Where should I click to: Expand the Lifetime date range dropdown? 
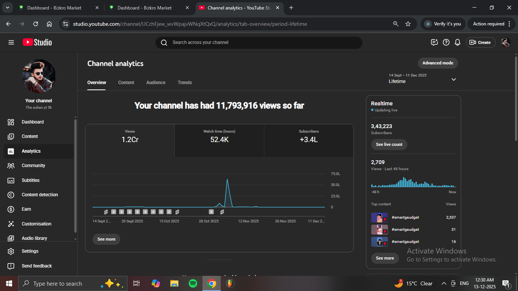454,79
